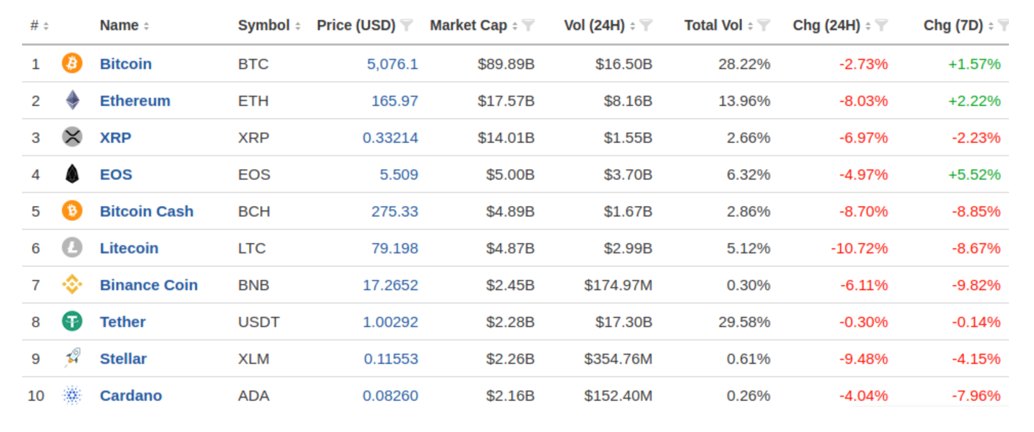Click the Symbol column header text
The image size is (1034, 432).
(x=264, y=25)
